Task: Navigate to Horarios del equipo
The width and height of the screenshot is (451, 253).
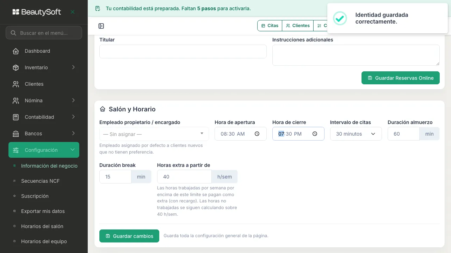Action: click(44, 241)
